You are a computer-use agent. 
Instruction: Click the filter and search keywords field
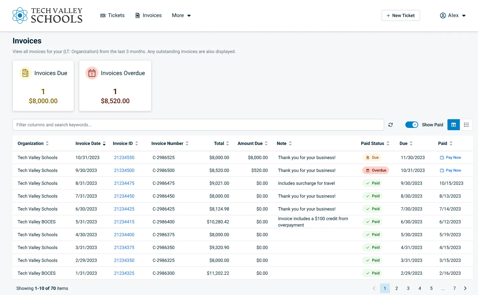click(198, 125)
